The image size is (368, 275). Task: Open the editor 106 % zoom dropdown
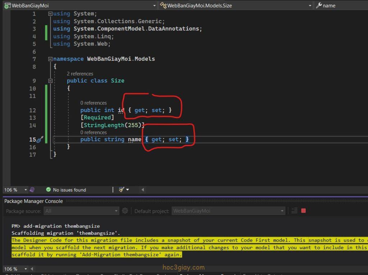click(x=26, y=190)
